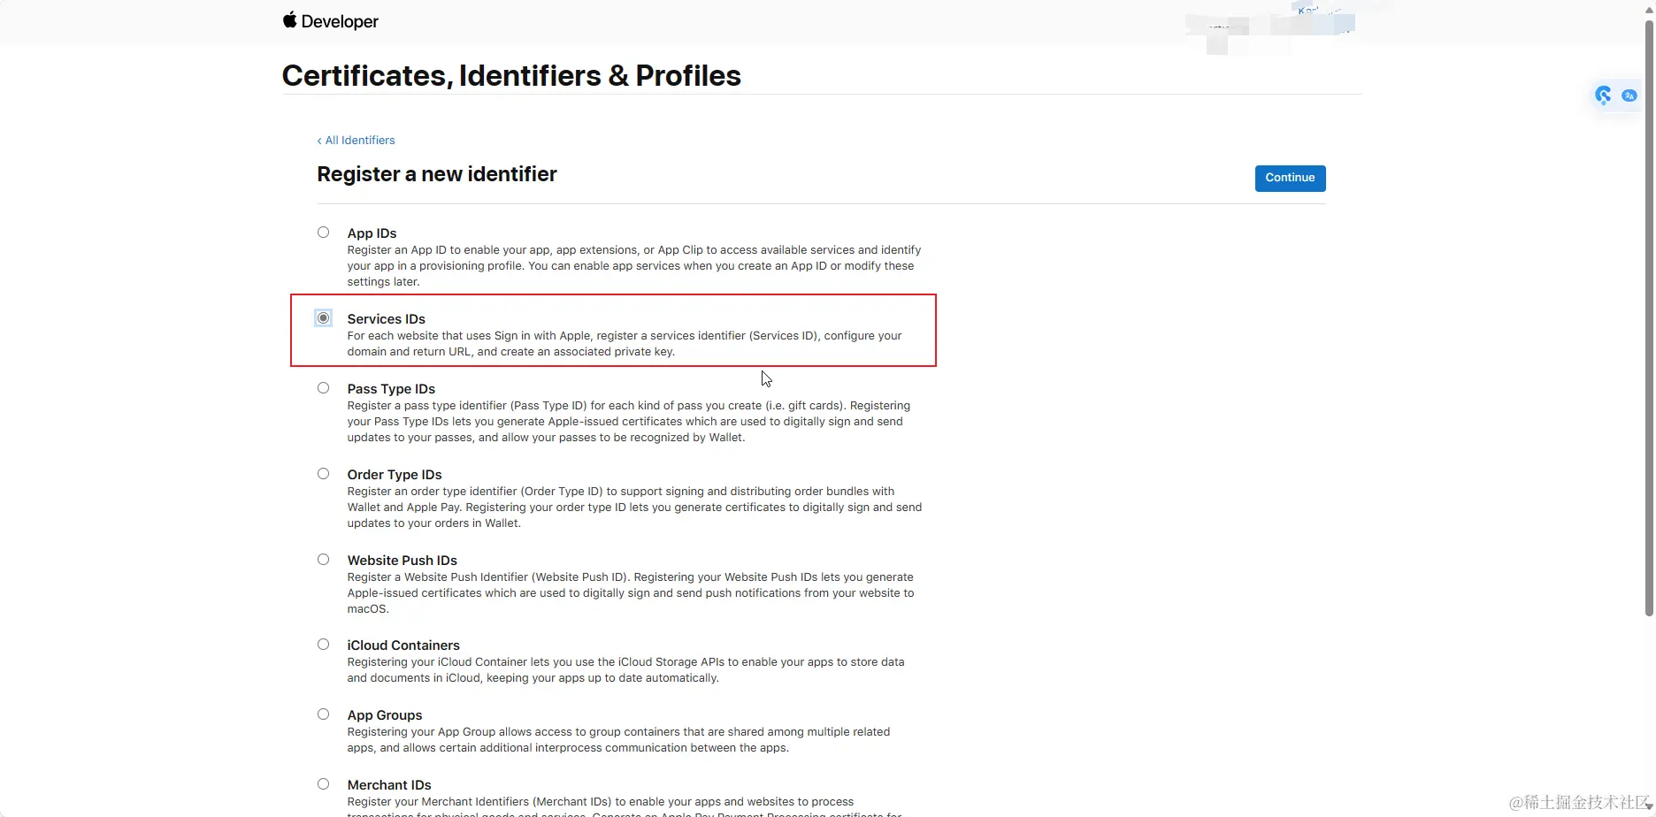Screen dimensions: 1656x817
Task: Open the blue assistant floating icon
Action: click(1603, 95)
